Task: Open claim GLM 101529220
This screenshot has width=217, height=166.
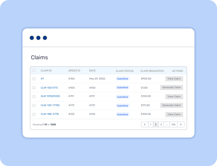Action: (x=50, y=96)
